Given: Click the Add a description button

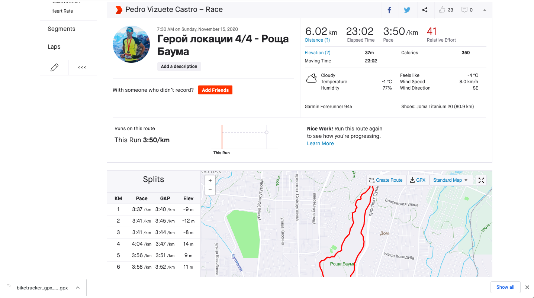Looking at the screenshot, I should pyautogui.click(x=179, y=67).
